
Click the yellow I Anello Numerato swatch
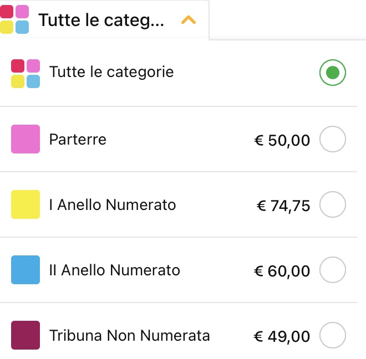(x=26, y=204)
